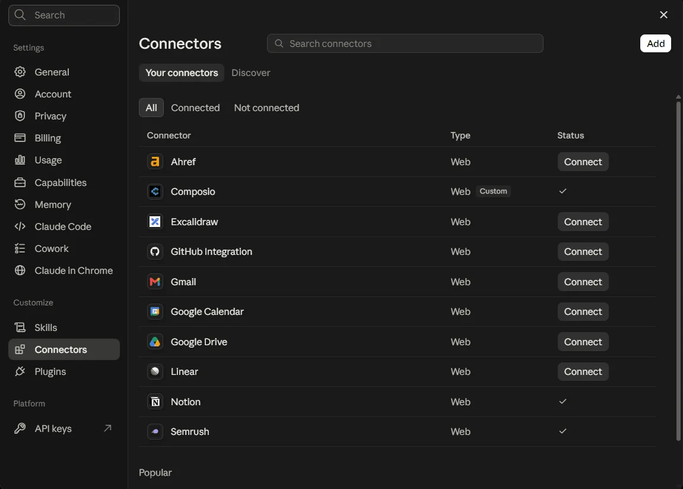Connect the Linear connector
This screenshot has width=683, height=489.
583,372
